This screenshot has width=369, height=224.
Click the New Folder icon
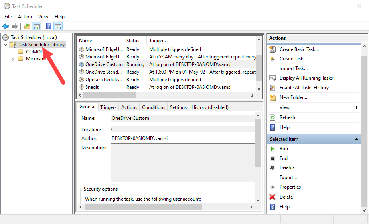(x=272, y=98)
